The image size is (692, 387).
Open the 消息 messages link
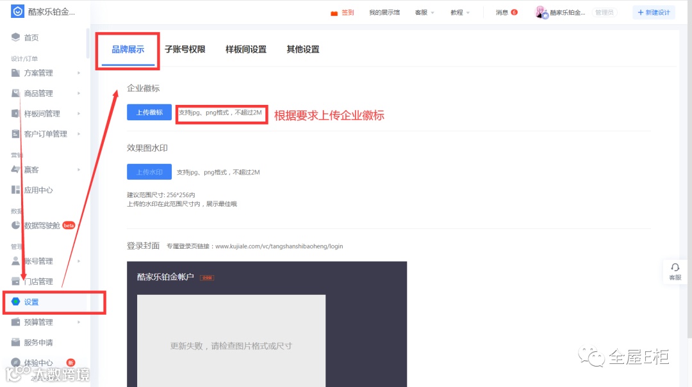(502, 12)
